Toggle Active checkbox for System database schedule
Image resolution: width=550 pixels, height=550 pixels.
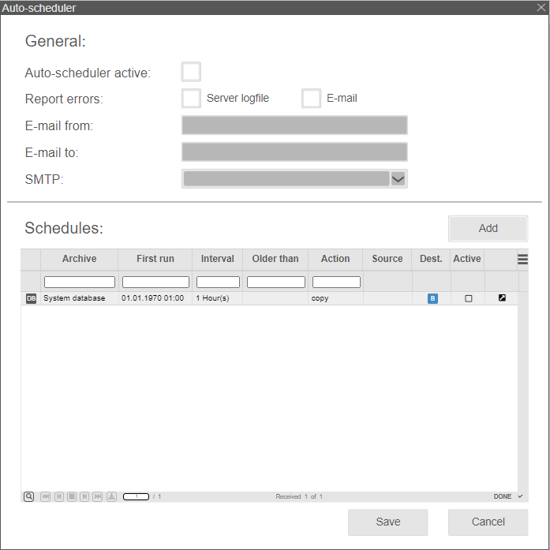point(468,298)
